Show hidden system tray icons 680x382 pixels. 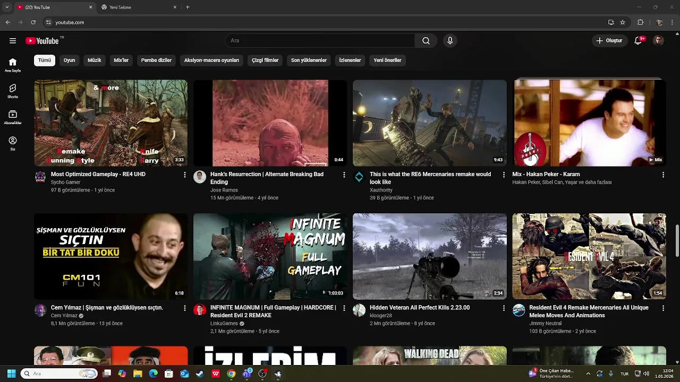pyautogui.click(x=588, y=374)
